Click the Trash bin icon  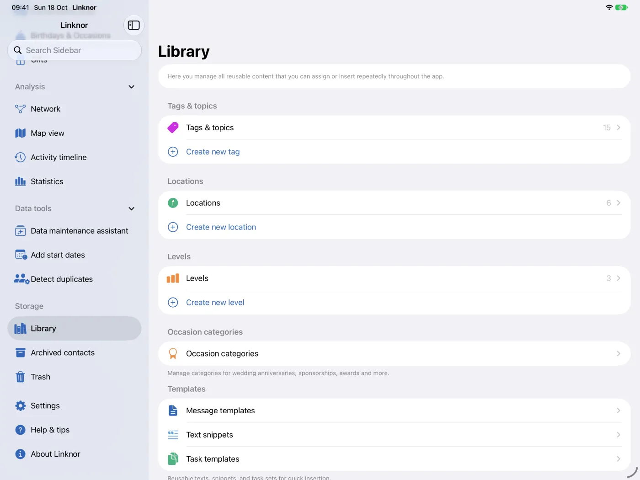[20, 377]
